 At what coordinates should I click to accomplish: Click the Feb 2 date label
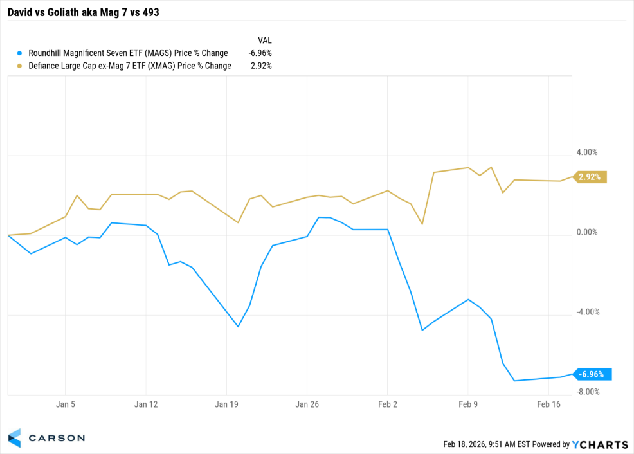click(x=387, y=404)
